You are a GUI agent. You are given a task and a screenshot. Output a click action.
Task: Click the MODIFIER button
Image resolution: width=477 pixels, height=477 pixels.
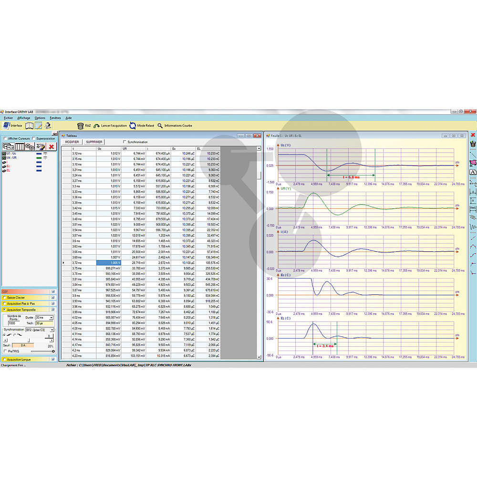click(72, 142)
